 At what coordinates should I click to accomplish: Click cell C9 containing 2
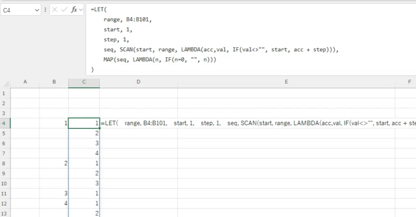click(84, 174)
